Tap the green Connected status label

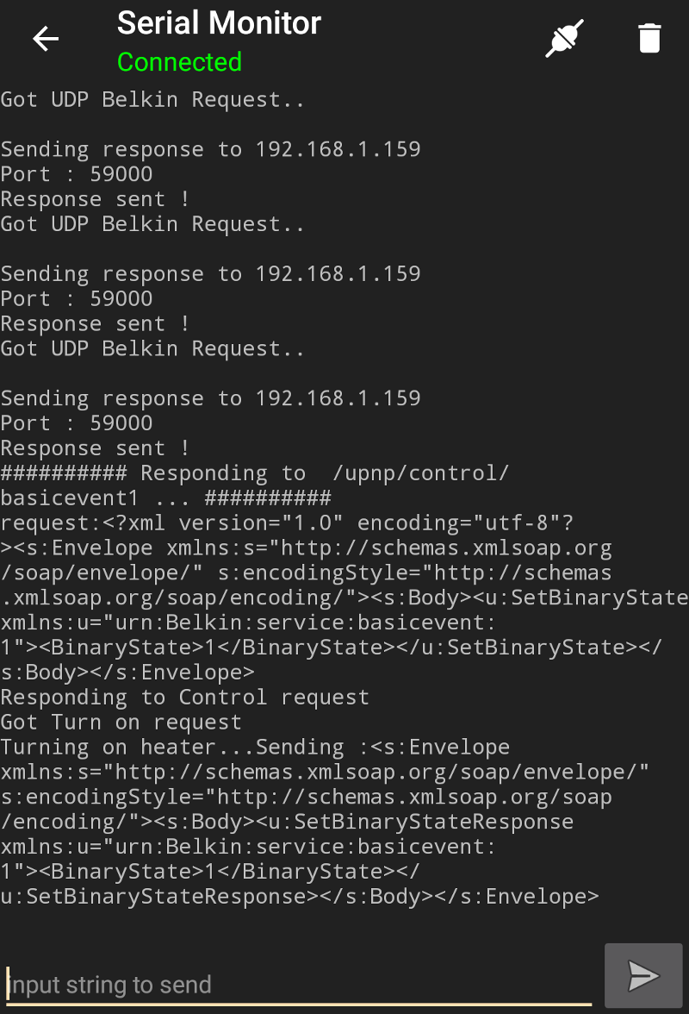[x=179, y=62]
